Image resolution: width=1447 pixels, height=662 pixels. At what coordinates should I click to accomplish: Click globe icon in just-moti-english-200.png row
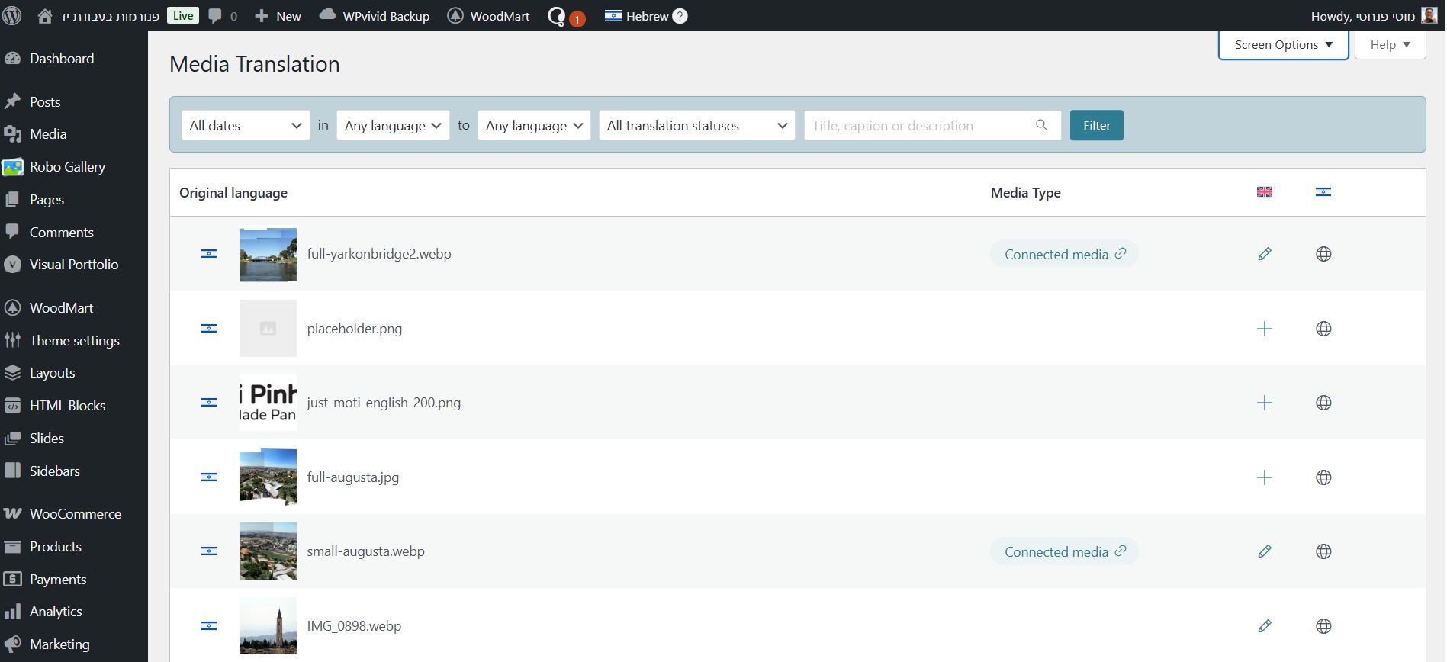pyautogui.click(x=1323, y=403)
